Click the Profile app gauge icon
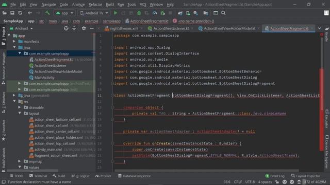330x185 pixels. click(155, 13)
